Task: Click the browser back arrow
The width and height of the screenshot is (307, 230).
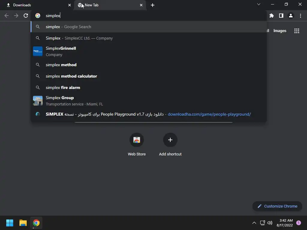Action: (7, 16)
